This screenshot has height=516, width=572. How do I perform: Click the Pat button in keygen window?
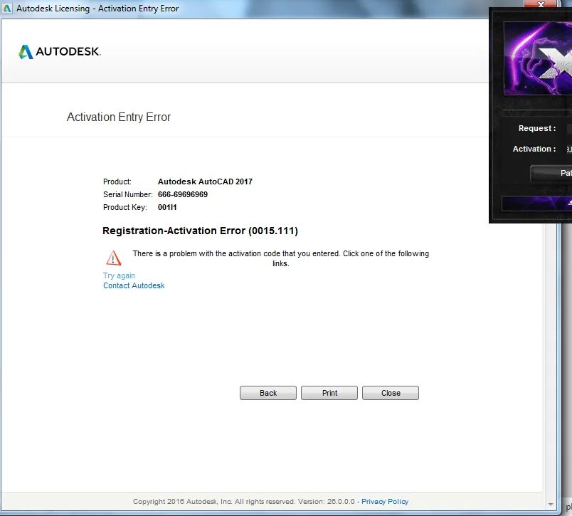pos(551,173)
